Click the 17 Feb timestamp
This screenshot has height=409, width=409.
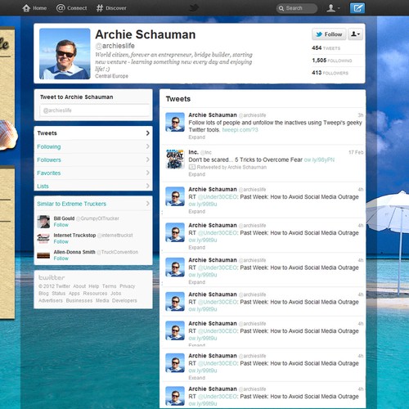[356, 152]
